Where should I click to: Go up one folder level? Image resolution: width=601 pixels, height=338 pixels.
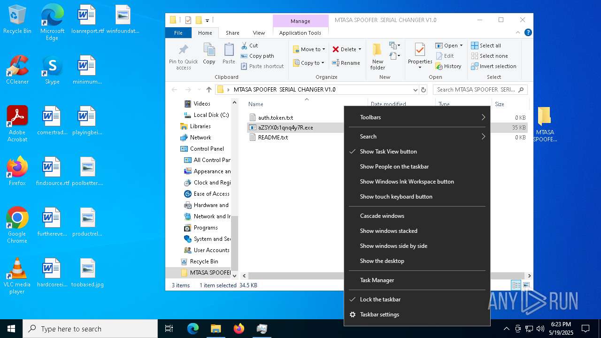pyautogui.click(x=209, y=90)
